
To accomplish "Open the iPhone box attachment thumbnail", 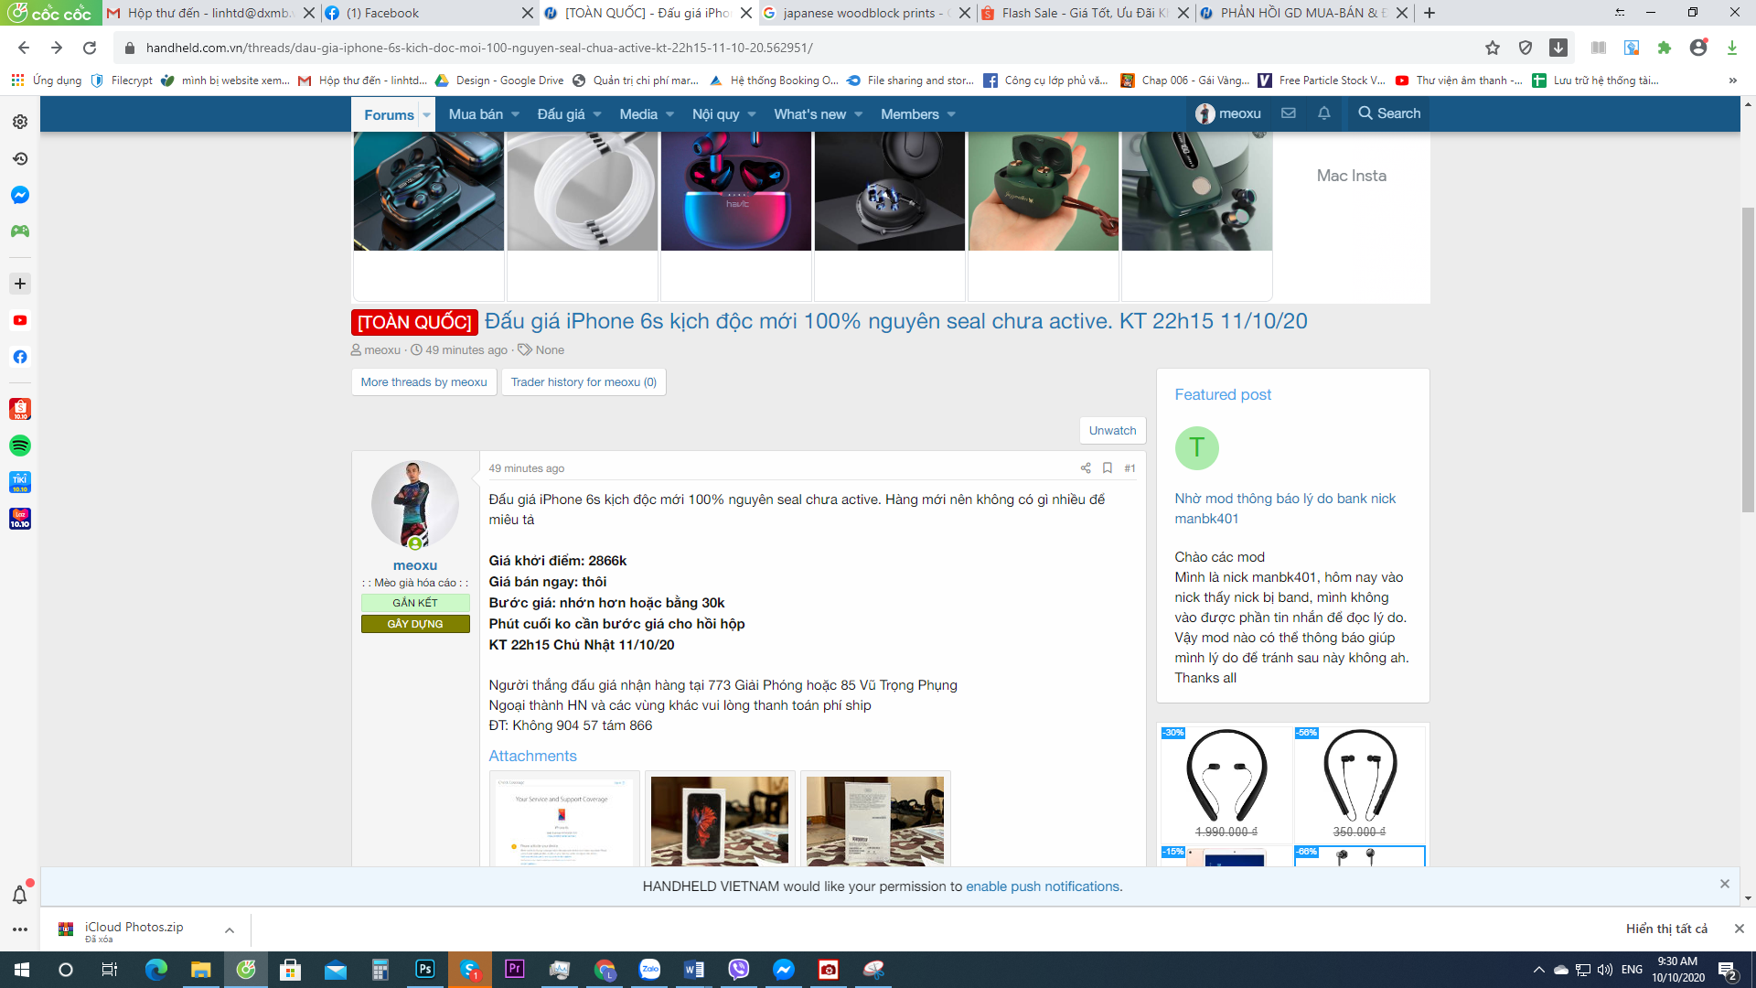I will [x=720, y=820].
